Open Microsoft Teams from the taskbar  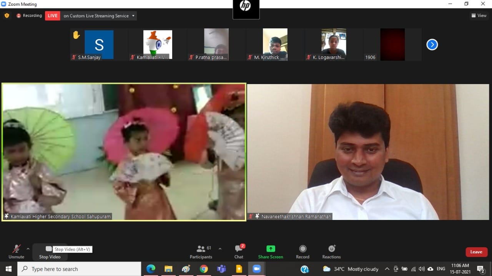pyautogui.click(x=221, y=269)
